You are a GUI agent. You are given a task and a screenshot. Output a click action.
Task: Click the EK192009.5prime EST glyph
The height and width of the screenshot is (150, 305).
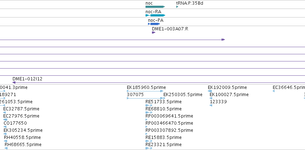tap(210, 91)
